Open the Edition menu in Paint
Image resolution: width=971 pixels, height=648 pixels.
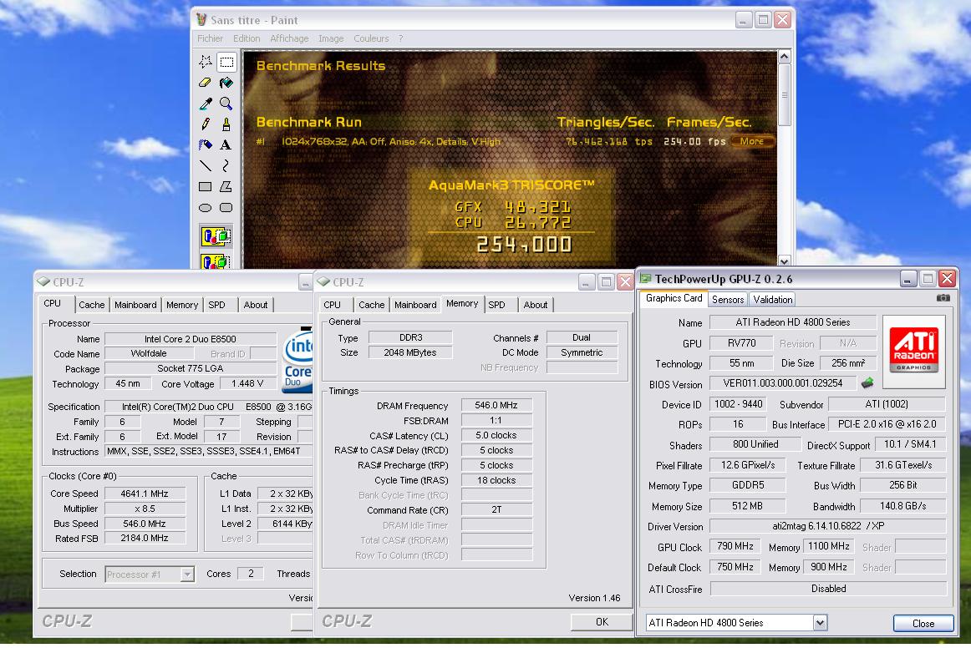247,38
